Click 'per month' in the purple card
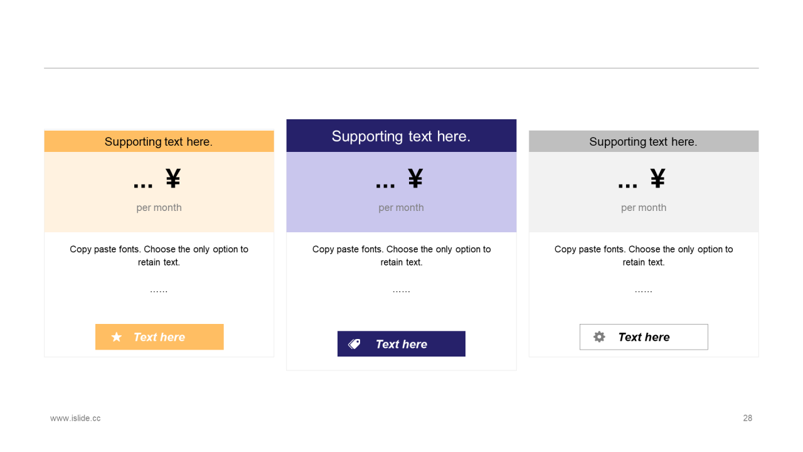Viewport: 803px width, 452px height. [x=401, y=208]
